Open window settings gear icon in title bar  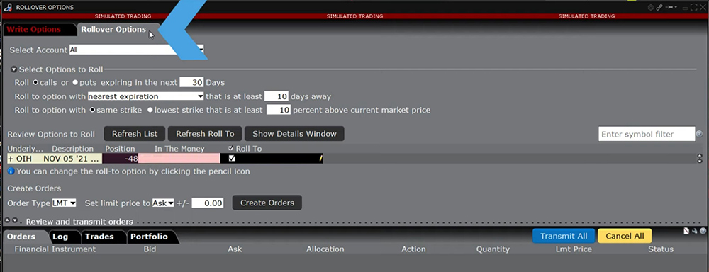[651, 7]
